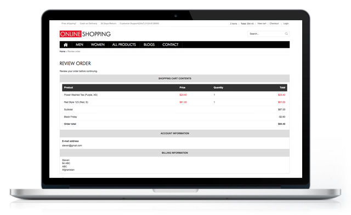Go to ALL PRODUCTS

(x=124, y=45)
